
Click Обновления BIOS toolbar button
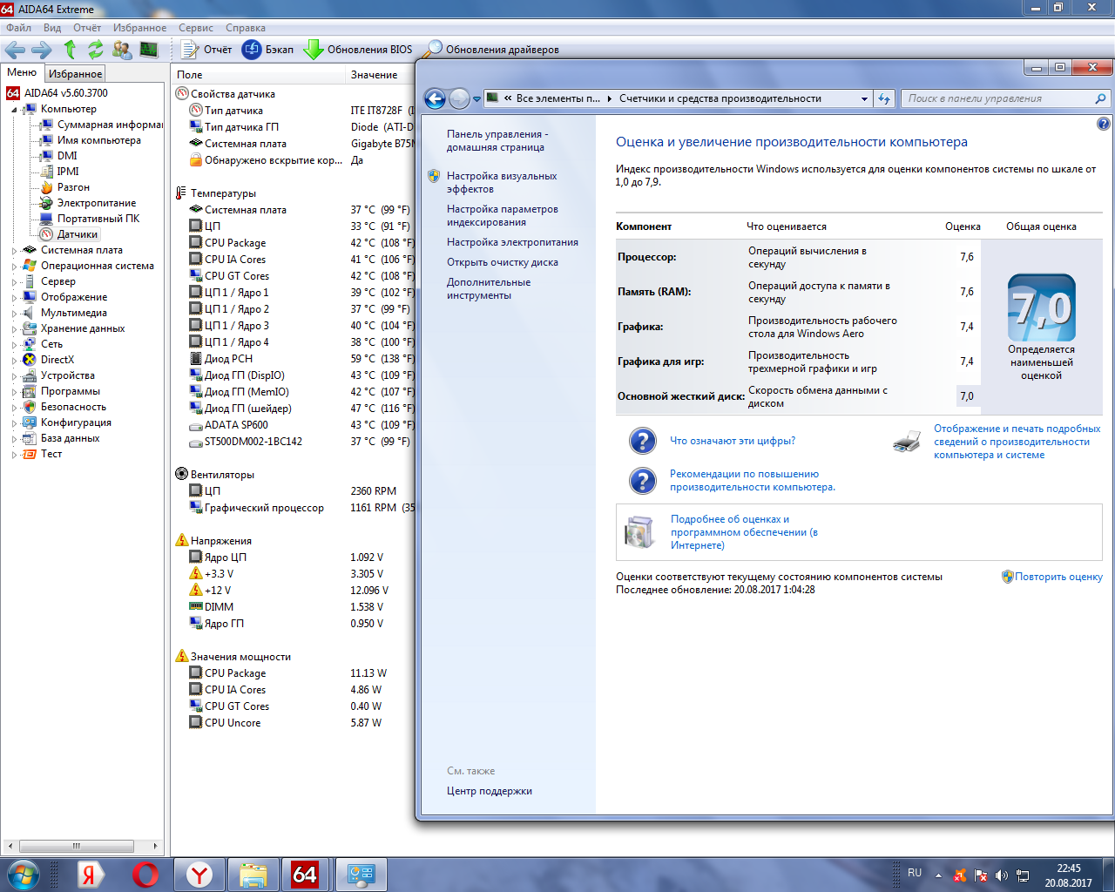pyautogui.click(x=358, y=50)
